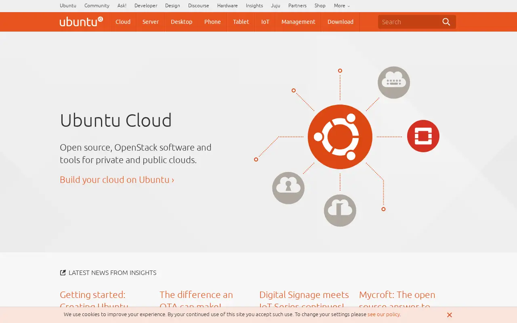Click LATEST NEWS FROM INSIGHTS heading

pos(112,273)
